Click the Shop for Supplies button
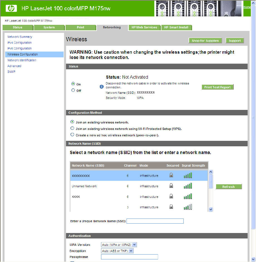 [205, 41]
